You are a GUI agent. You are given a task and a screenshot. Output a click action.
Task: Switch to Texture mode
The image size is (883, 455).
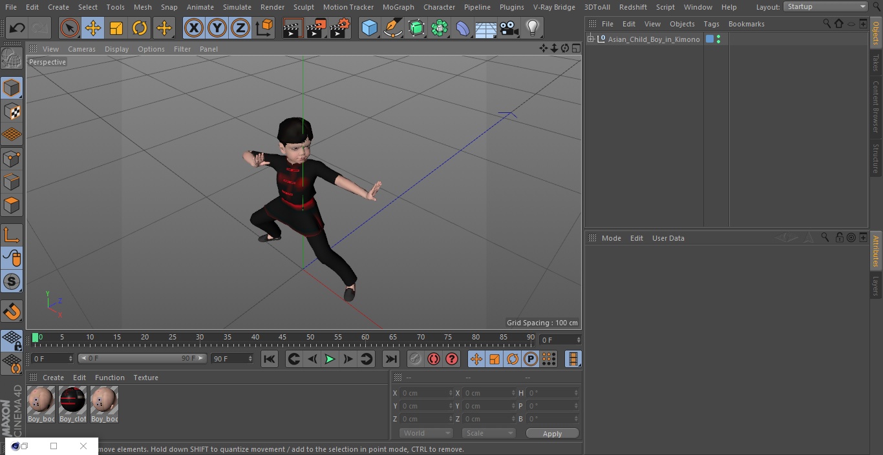(12, 111)
